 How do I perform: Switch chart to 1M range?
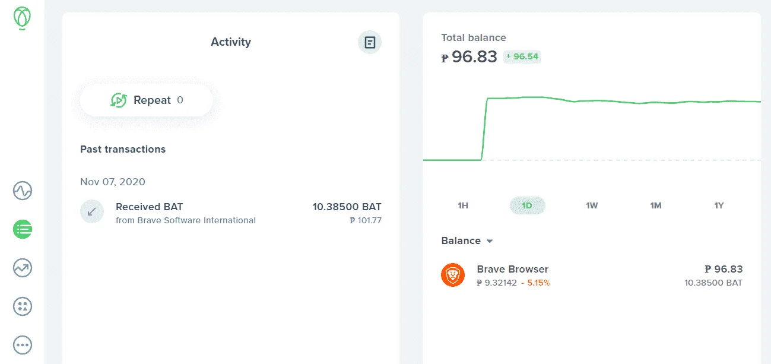click(655, 205)
